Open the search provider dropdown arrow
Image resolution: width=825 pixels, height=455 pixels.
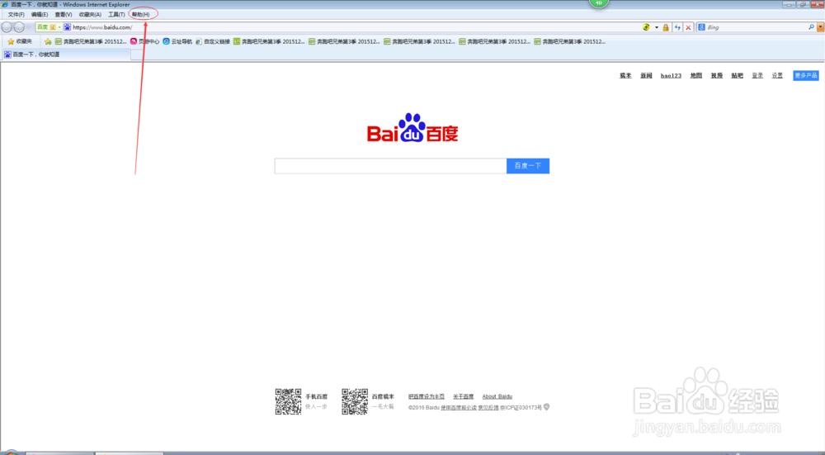[x=820, y=27]
